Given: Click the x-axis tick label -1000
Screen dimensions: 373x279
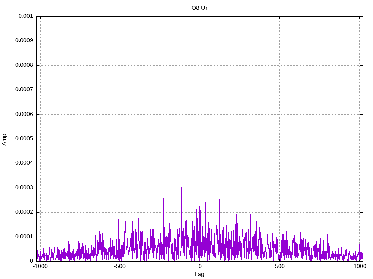Looking at the screenshot, I should (x=40, y=266).
